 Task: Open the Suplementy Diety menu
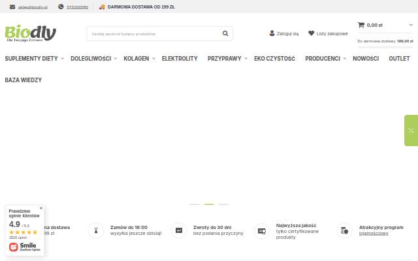click(x=31, y=59)
